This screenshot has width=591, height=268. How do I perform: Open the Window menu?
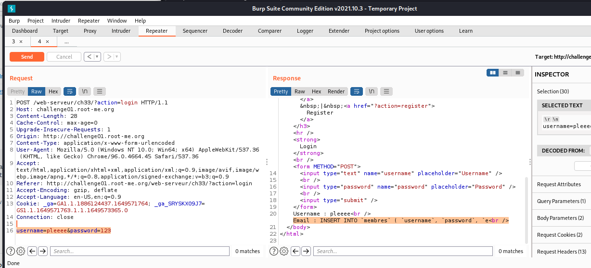(117, 21)
